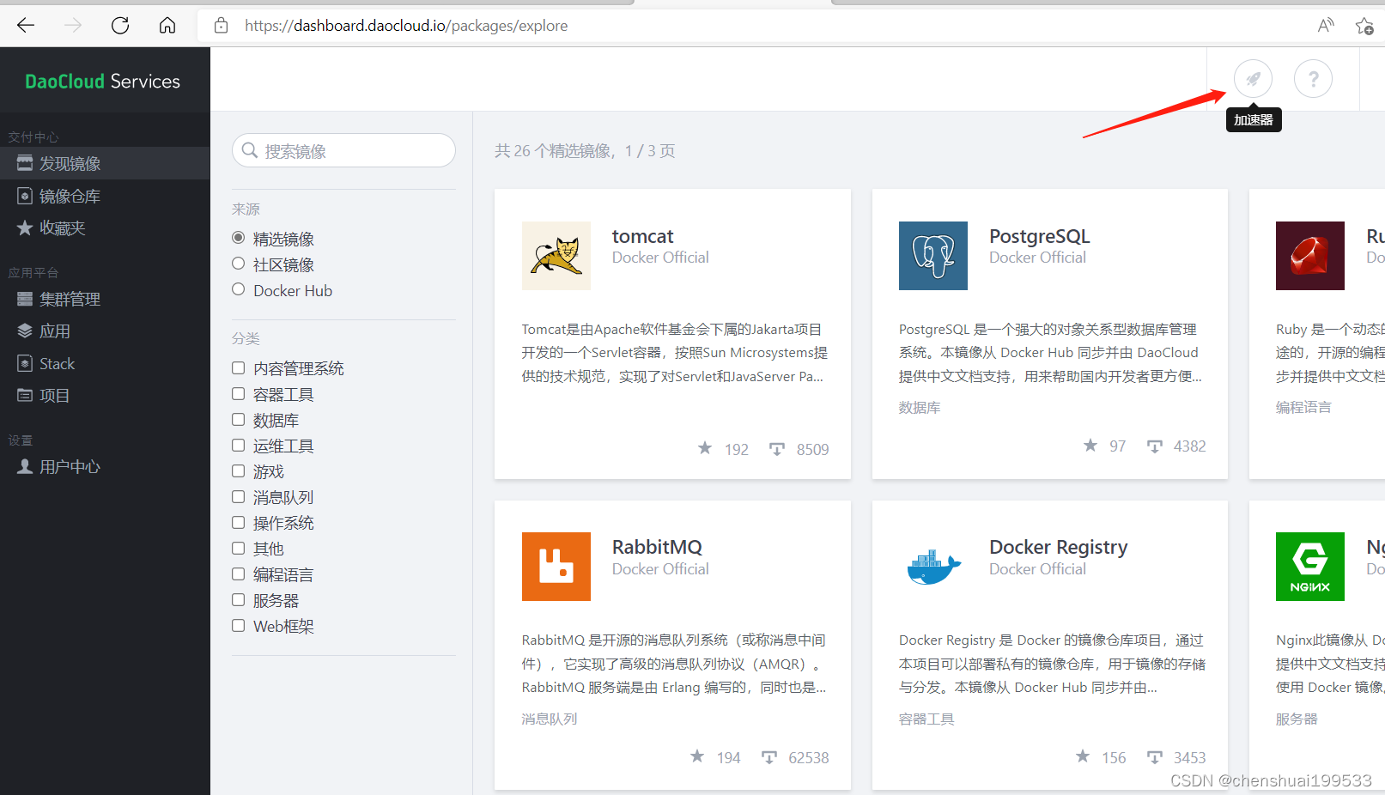
Task: Click the star icon on RabbitMQ card
Action: click(697, 756)
